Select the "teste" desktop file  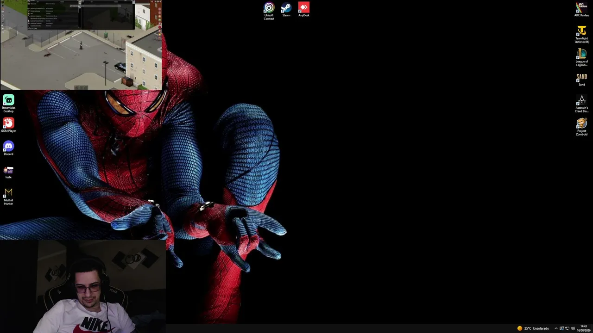(8, 172)
